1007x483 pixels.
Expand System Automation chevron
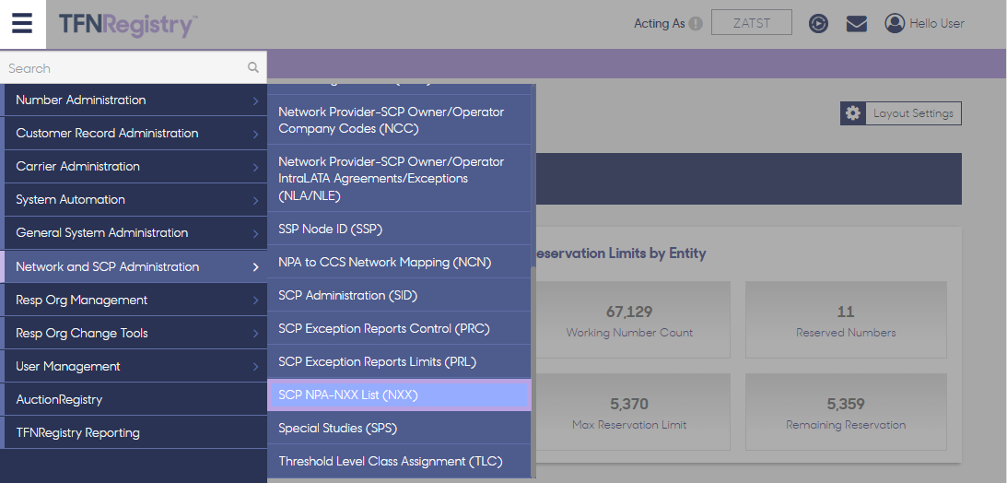click(x=255, y=200)
